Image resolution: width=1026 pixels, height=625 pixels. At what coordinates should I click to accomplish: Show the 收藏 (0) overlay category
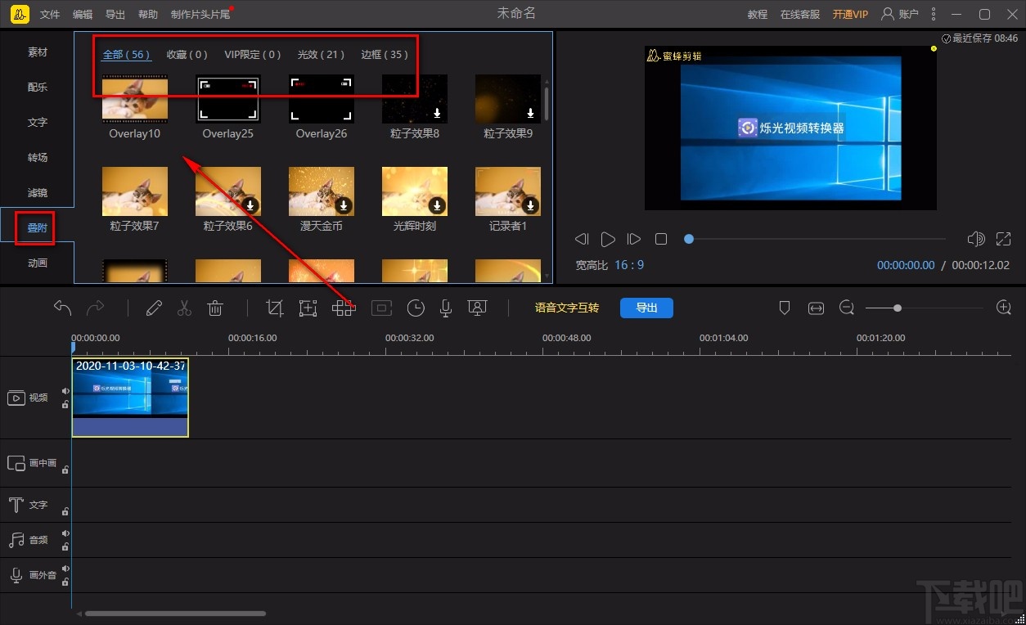187,55
